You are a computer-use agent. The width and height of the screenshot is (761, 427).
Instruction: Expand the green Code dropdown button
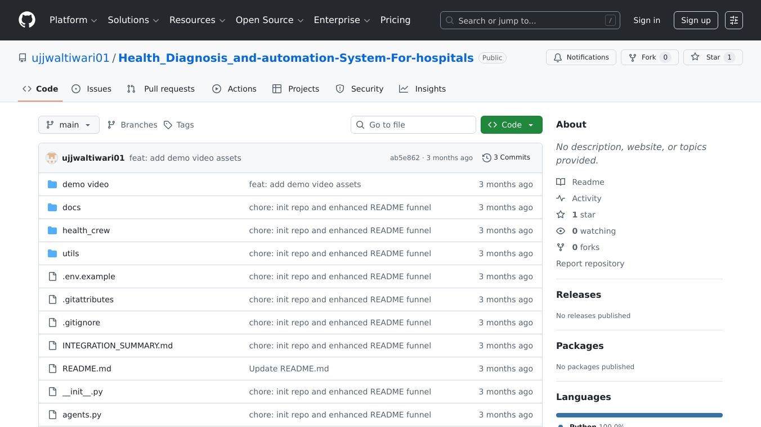(511, 125)
